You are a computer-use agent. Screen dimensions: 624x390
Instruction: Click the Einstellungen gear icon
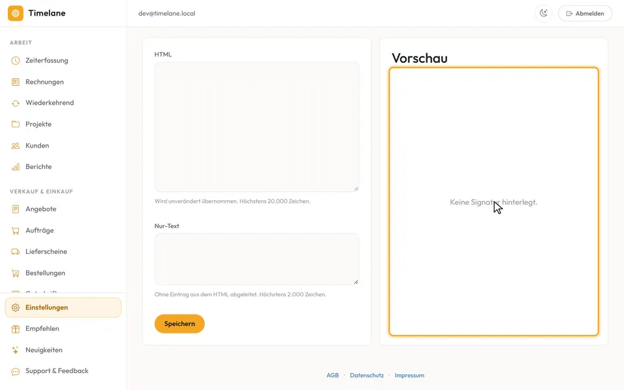tap(16, 307)
